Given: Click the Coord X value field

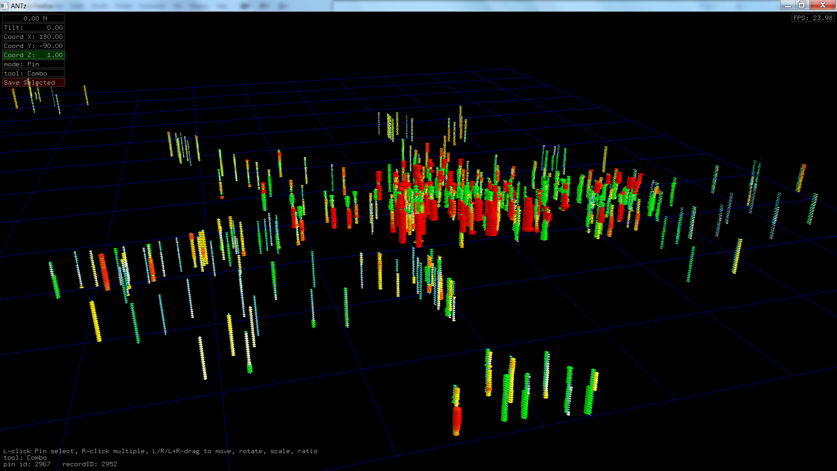Looking at the screenshot, I should click(x=33, y=37).
